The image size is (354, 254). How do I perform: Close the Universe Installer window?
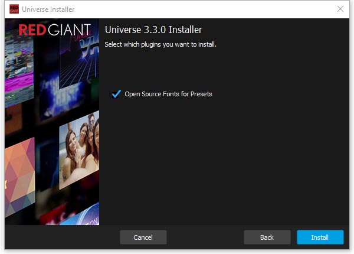[x=340, y=9]
